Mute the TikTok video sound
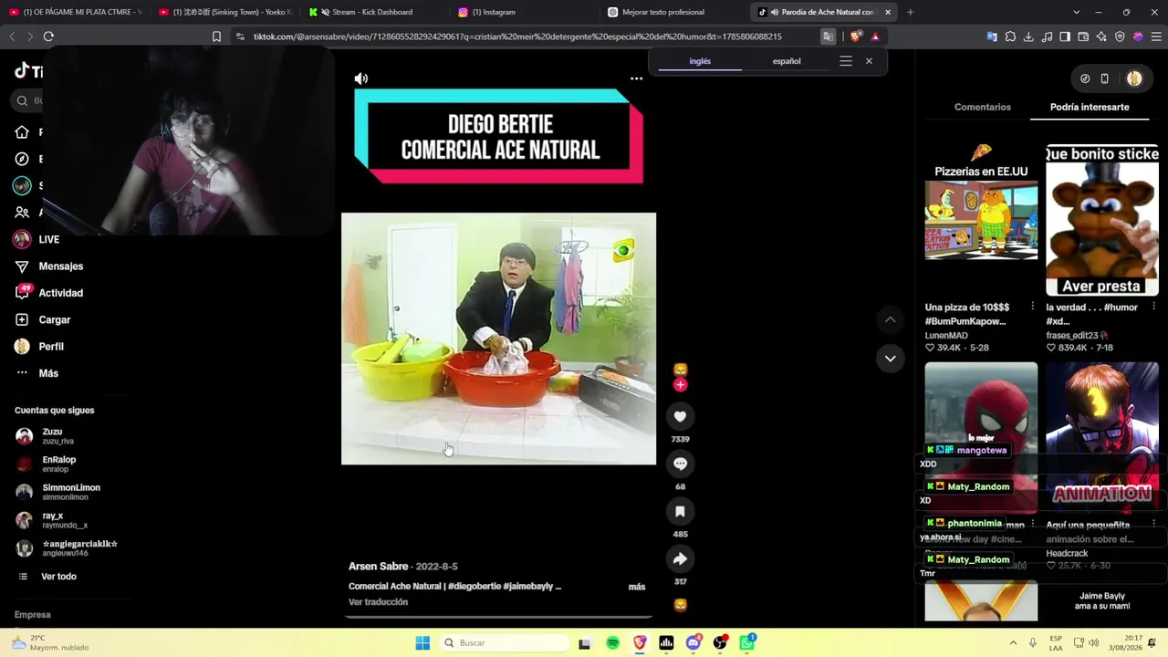The width and height of the screenshot is (1168, 657). pyautogui.click(x=361, y=78)
